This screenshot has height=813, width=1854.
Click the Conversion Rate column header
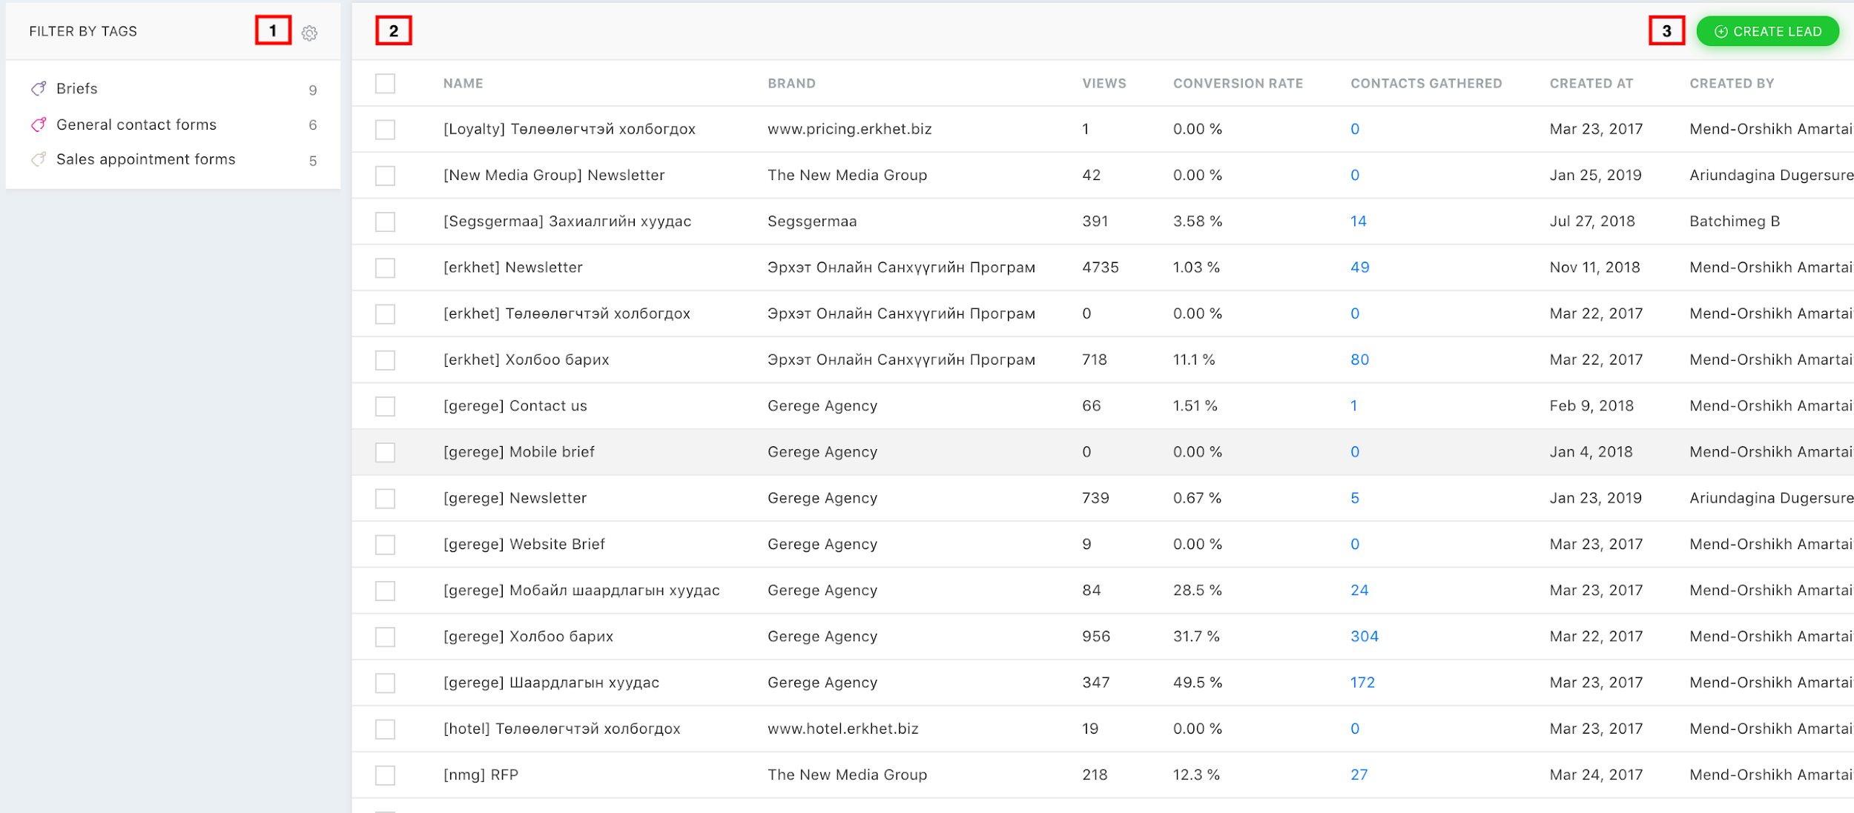[x=1237, y=84]
